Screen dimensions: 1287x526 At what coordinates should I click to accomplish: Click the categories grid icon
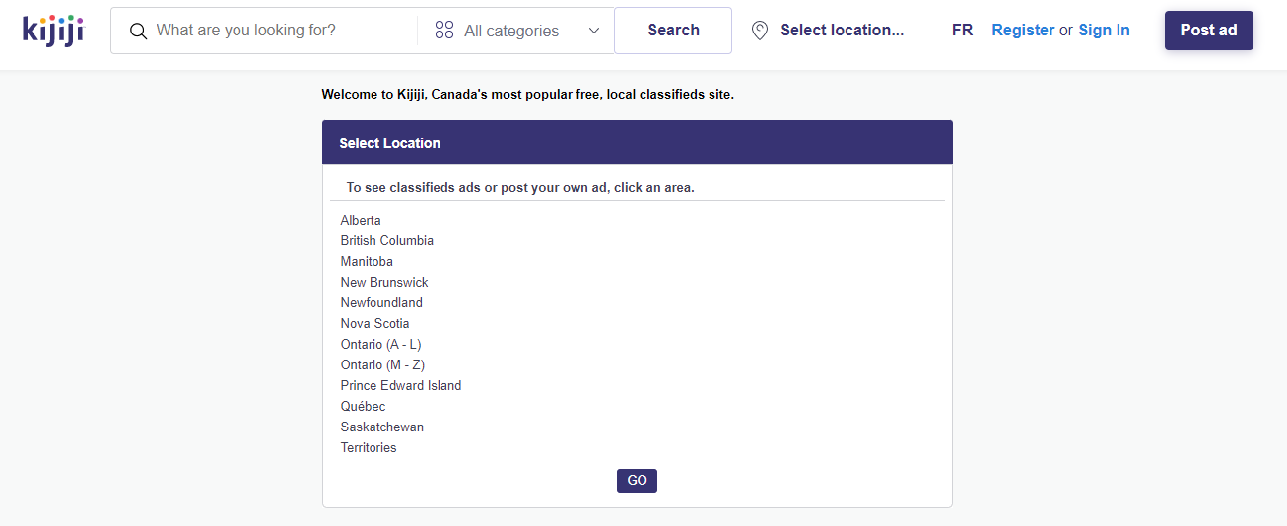444,31
